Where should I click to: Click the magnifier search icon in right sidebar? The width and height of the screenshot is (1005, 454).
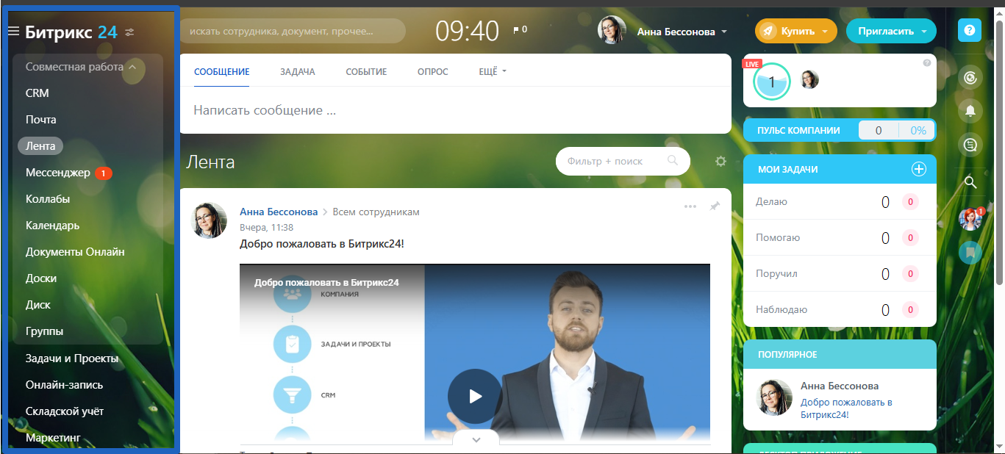970,182
